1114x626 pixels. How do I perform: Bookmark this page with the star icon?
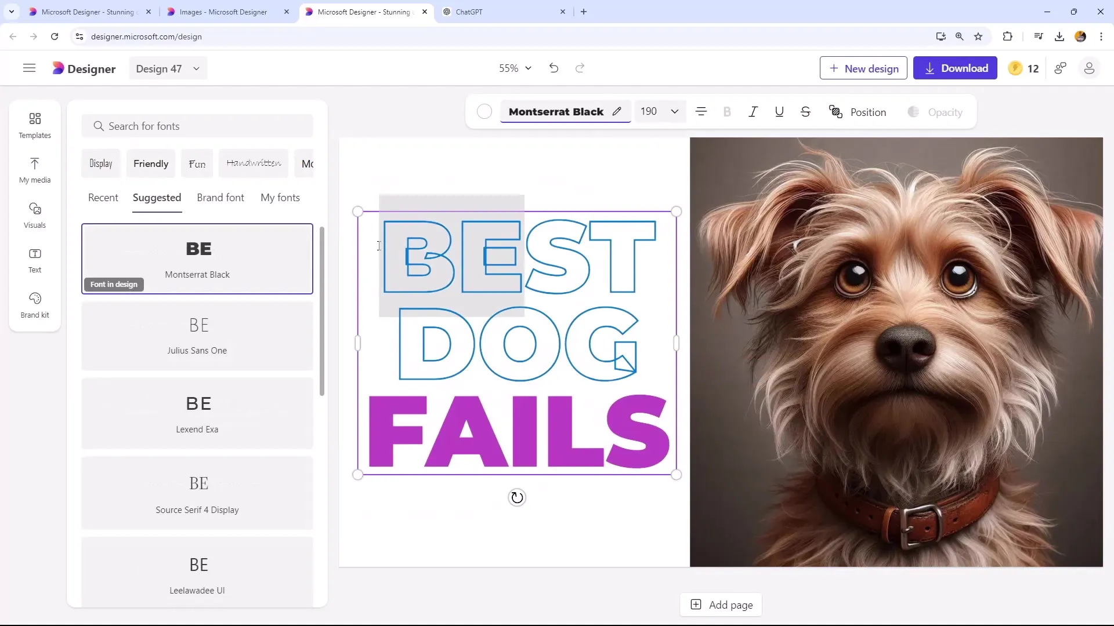pyautogui.click(x=978, y=37)
